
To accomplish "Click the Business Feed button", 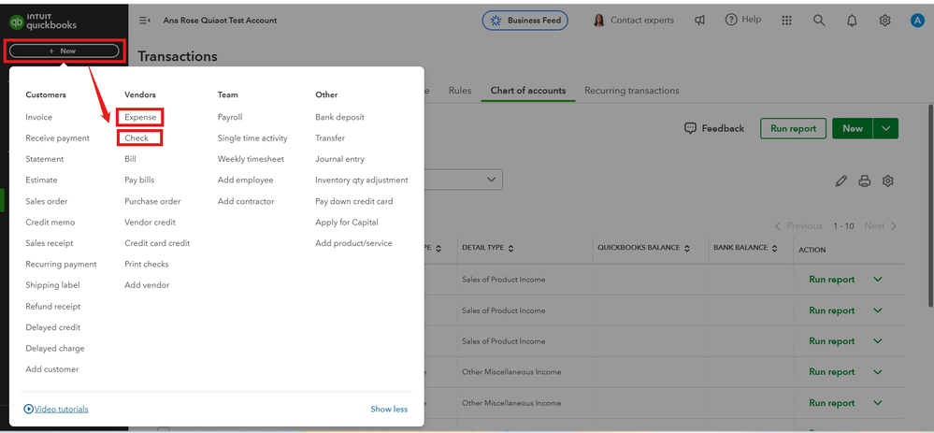I will (x=525, y=21).
